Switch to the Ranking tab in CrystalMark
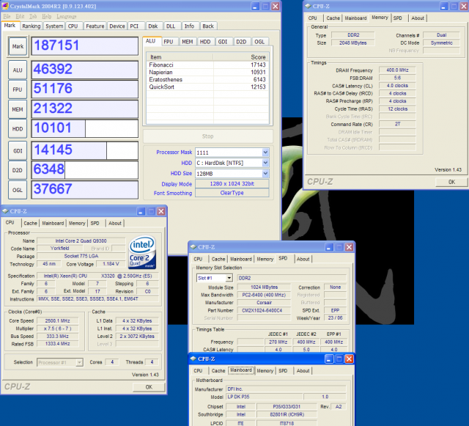Screen dimensions: 469x426 click(31, 26)
